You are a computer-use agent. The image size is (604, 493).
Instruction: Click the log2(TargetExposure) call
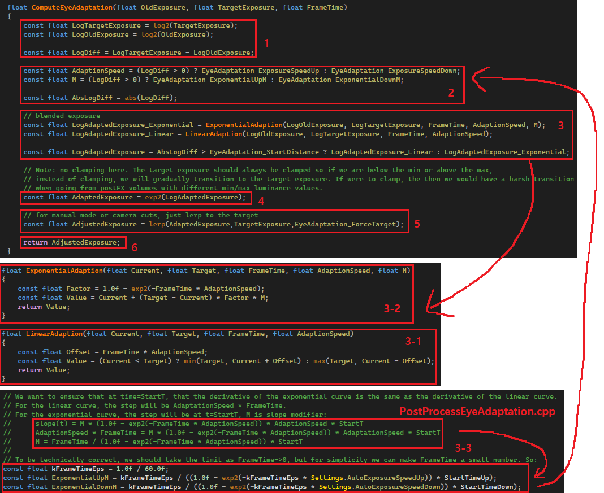tap(193, 25)
